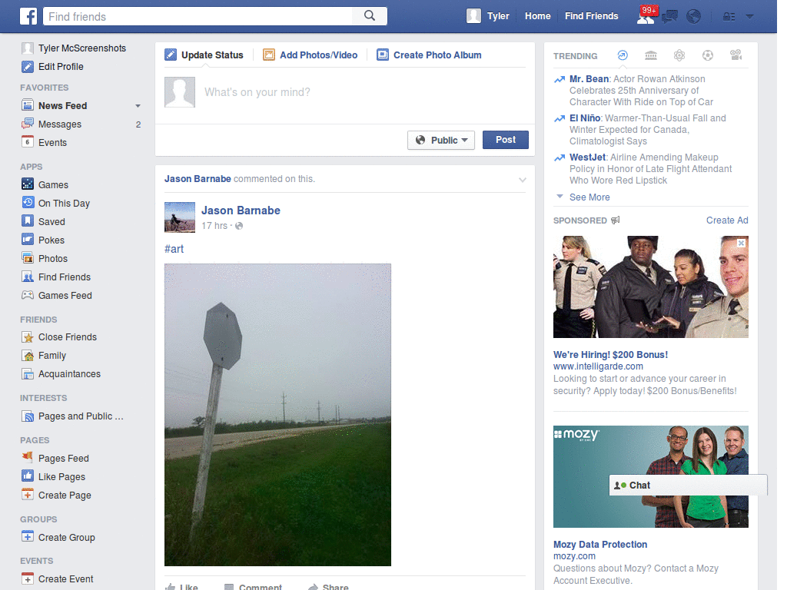Viewport: 787px width, 590px height.
Task: Click Create Event in sidebar
Action: (66, 579)
